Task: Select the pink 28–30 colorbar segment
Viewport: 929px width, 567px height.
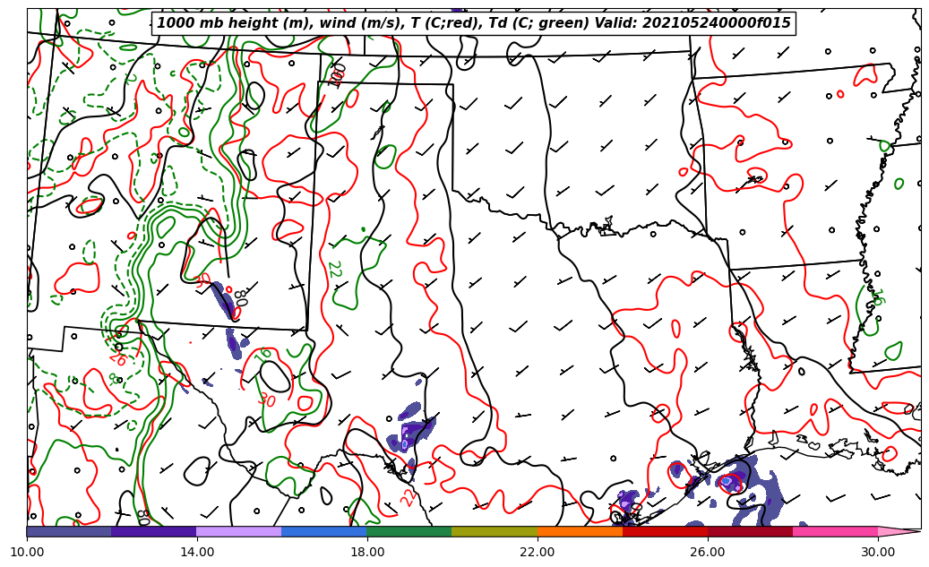Action: point(836,531)
